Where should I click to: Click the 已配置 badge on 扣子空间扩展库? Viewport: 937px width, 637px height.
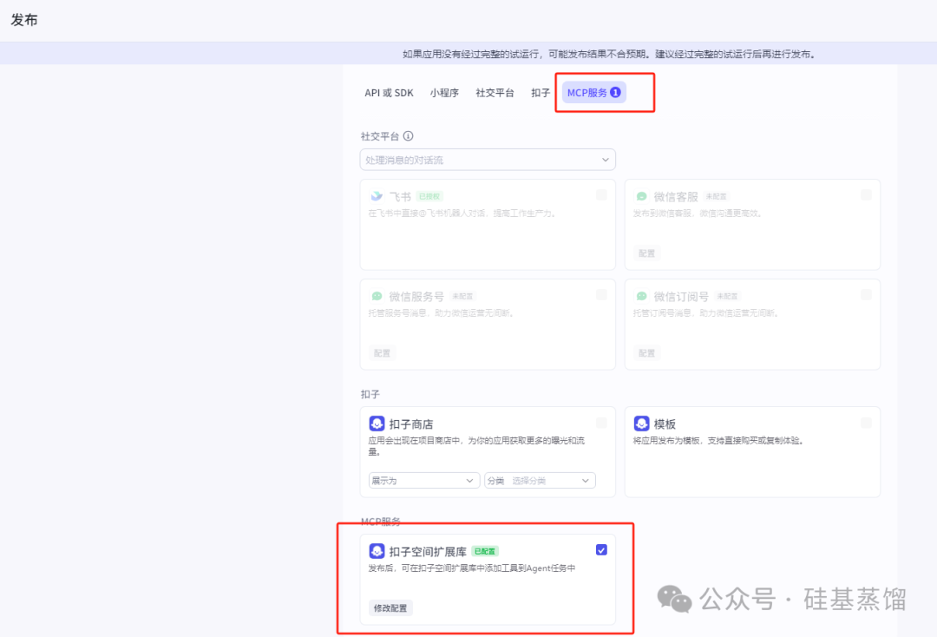tap(485, 552)
